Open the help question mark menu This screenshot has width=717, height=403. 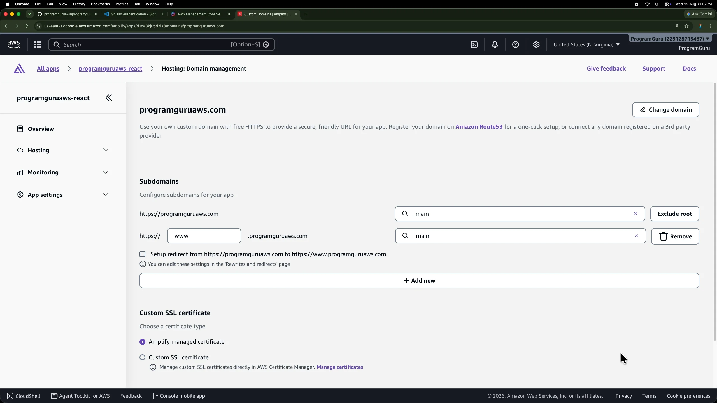coord(516,44)
